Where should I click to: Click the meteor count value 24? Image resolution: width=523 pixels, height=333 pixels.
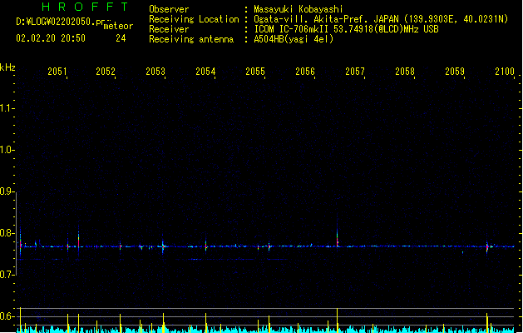[121, 38]
